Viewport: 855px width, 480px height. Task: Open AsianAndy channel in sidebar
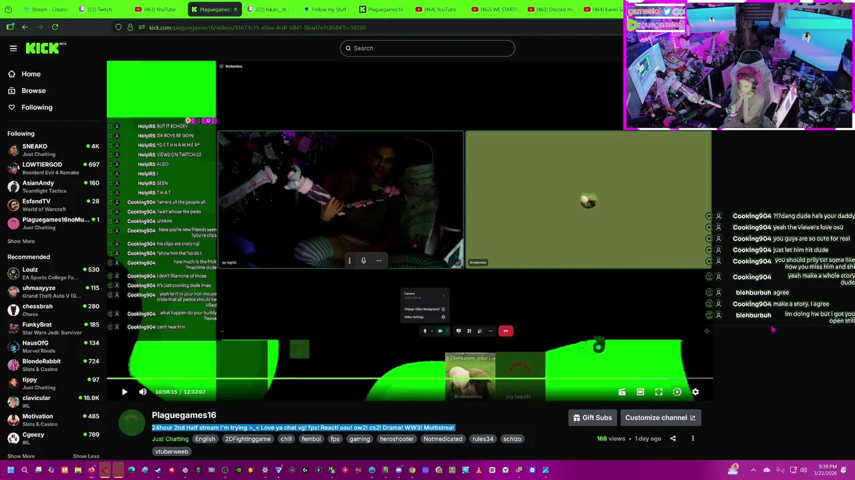tap(53, 187)
